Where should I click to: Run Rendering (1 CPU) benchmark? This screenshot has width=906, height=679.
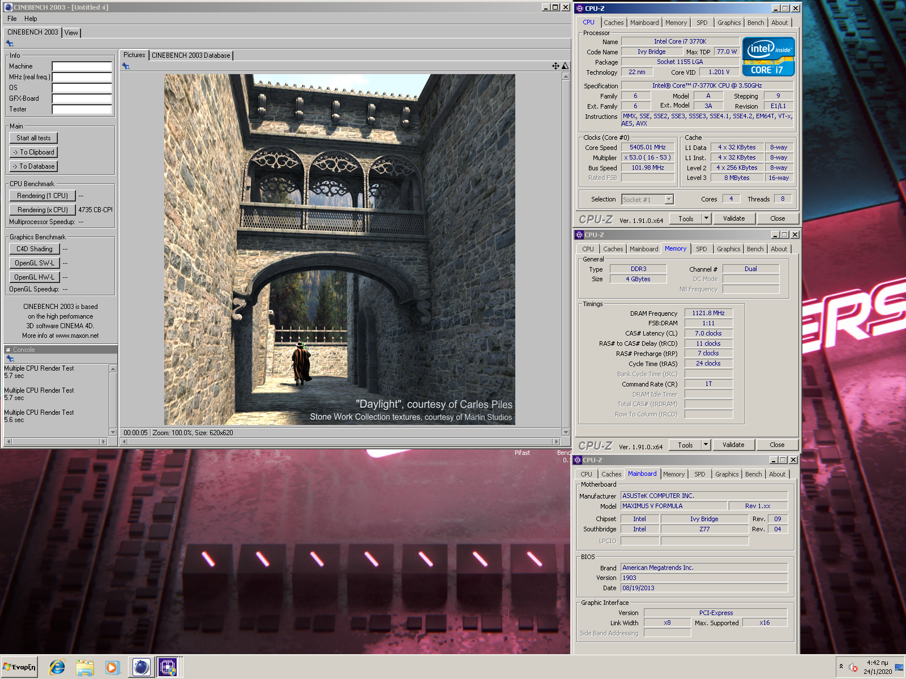click(x=42, y=196)
